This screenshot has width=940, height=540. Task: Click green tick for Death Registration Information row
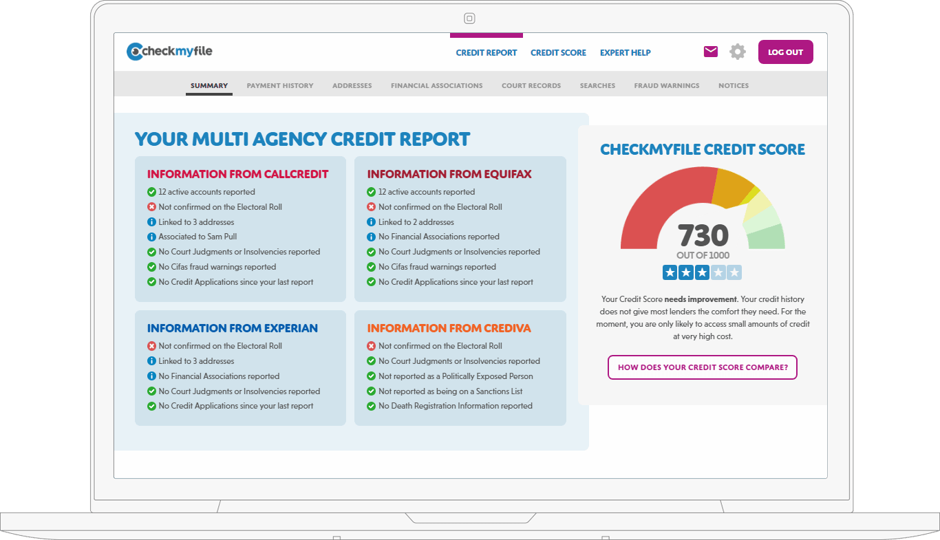click(372, 406)
